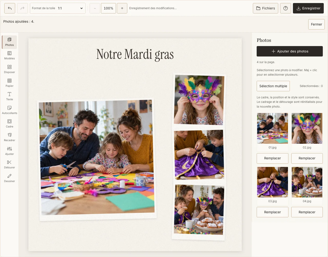Increase zoom with the plus button
This screenshot has width=328, height=257.
(122, 8)
